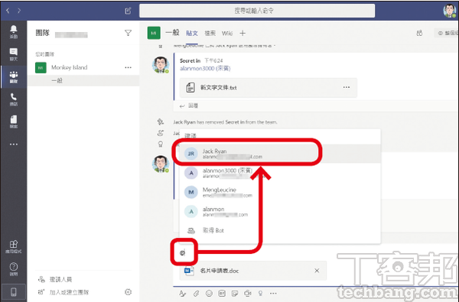Click the praise lightbulb icon in compose bar
This screenshot has width=459, height=302.
(x=261, y=294)
